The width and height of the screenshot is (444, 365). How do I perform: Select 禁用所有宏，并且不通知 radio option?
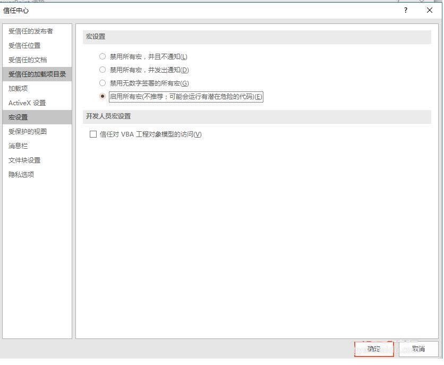coord(103,56)
